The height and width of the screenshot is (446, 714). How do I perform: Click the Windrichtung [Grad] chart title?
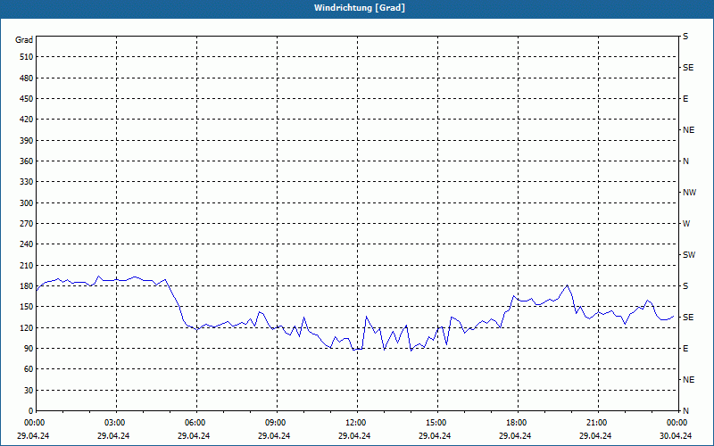360,8
